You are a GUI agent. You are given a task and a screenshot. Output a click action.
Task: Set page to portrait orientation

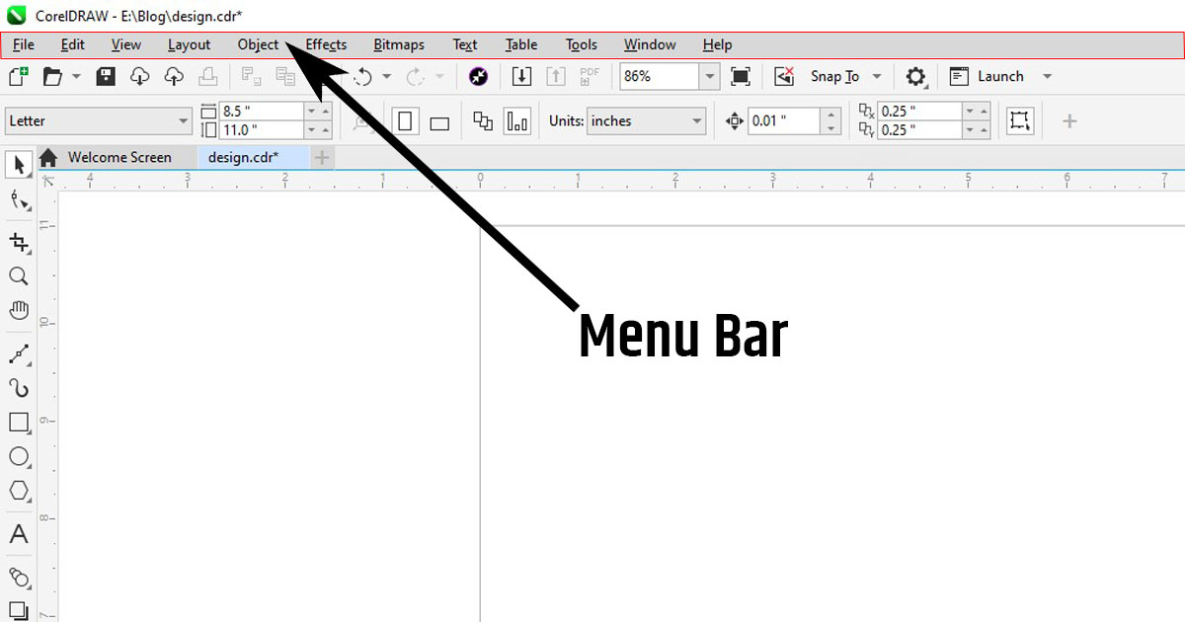[x=405, y=121]
